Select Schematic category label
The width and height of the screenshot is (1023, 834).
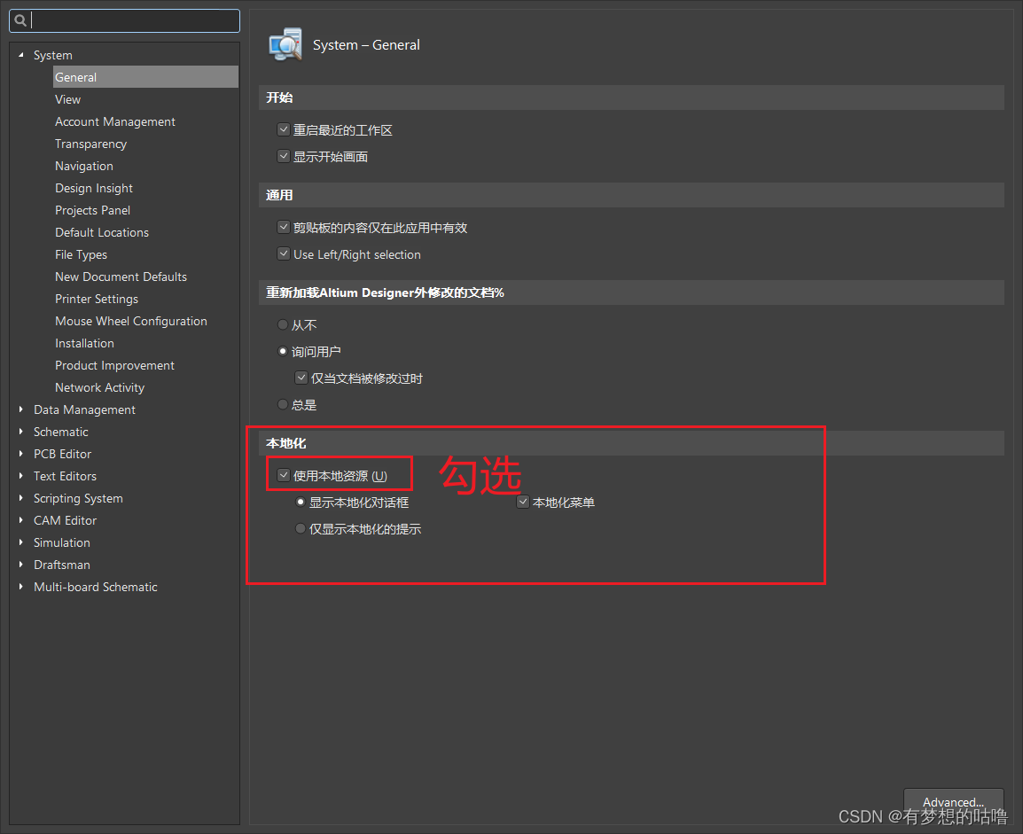[60, 432]
